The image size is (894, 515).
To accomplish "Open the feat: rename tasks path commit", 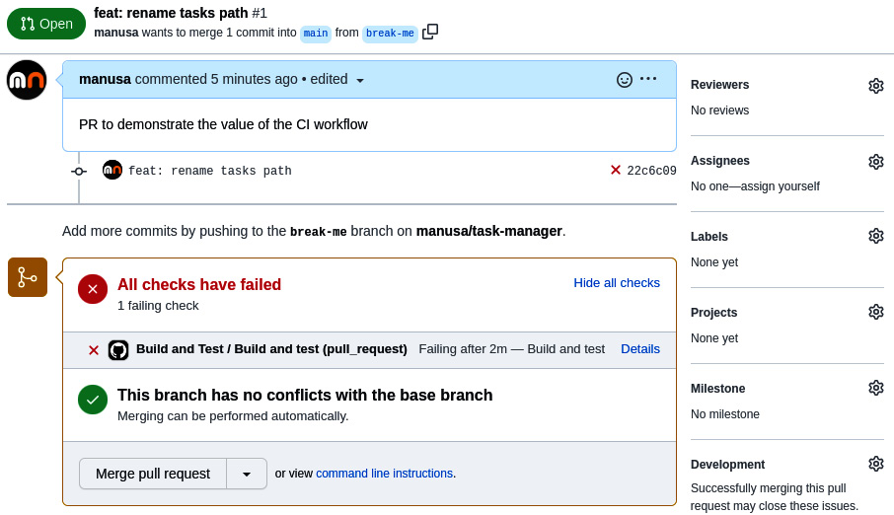I will point(210,171).
